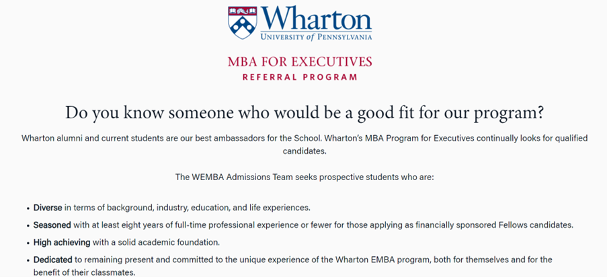Image resolution: width=607 pixels, height=277 pixels.
Task: Click the bold word 'Dedicated'
Action: click(x=53, y=259)
